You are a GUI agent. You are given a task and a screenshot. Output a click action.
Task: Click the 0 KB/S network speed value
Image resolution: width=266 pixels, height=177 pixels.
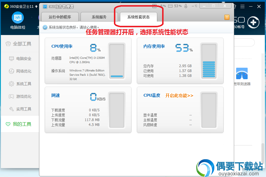[98, 97]
